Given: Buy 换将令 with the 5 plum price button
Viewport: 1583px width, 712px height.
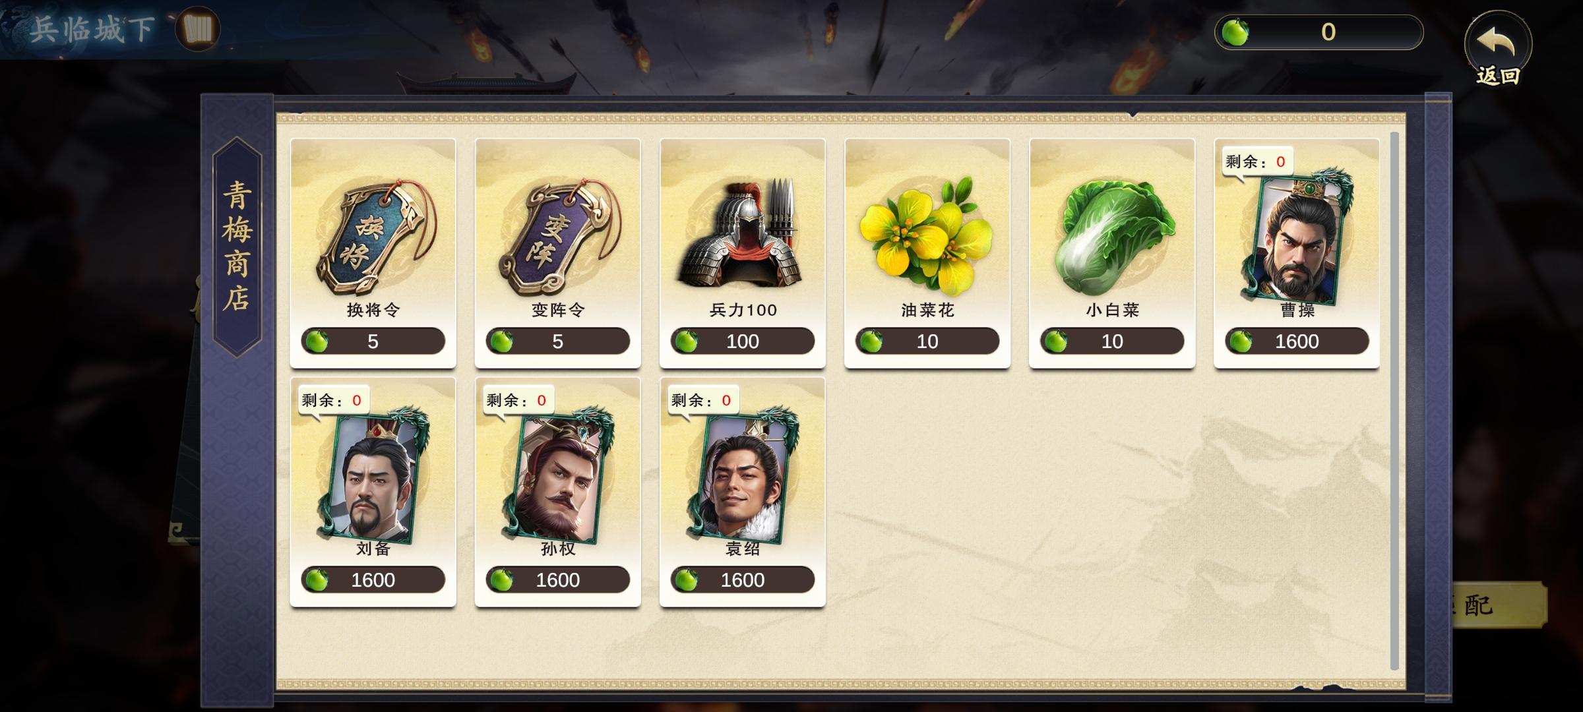Looking at the screenshot, I should (x=373, y=341).
